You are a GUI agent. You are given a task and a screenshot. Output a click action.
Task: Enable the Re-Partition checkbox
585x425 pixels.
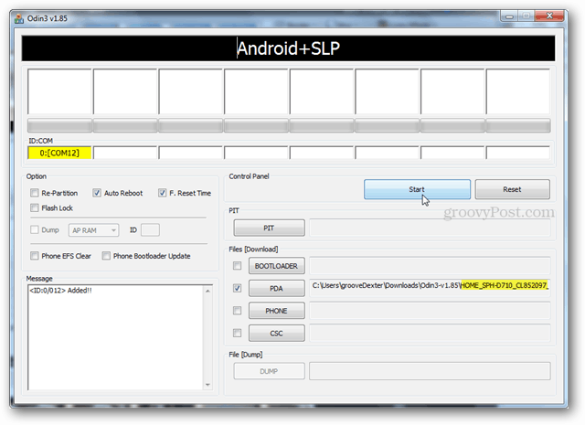click(35, 193)
